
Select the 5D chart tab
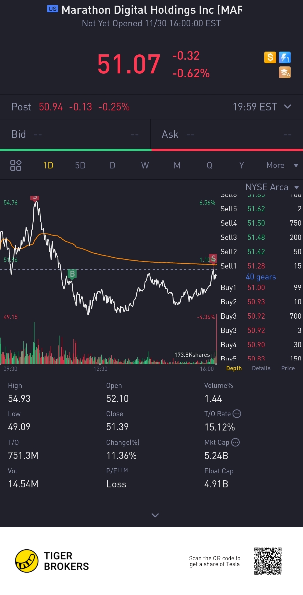click(80, 165)
